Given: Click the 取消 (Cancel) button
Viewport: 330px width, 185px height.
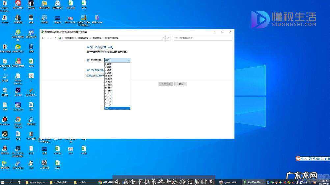Looking at the screenshot, I should [180, 84].
